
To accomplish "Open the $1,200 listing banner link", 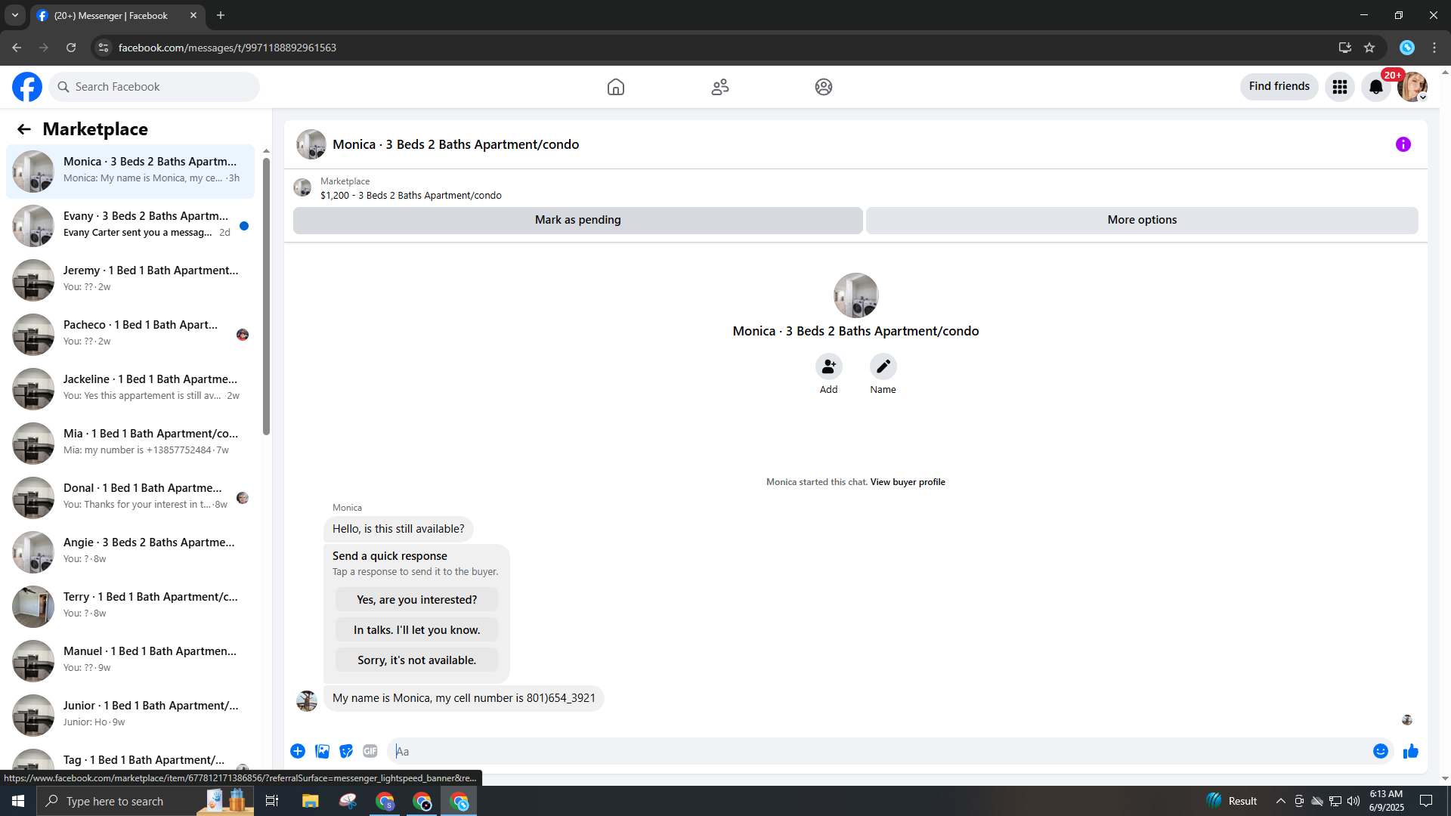I will pos(410,196).
